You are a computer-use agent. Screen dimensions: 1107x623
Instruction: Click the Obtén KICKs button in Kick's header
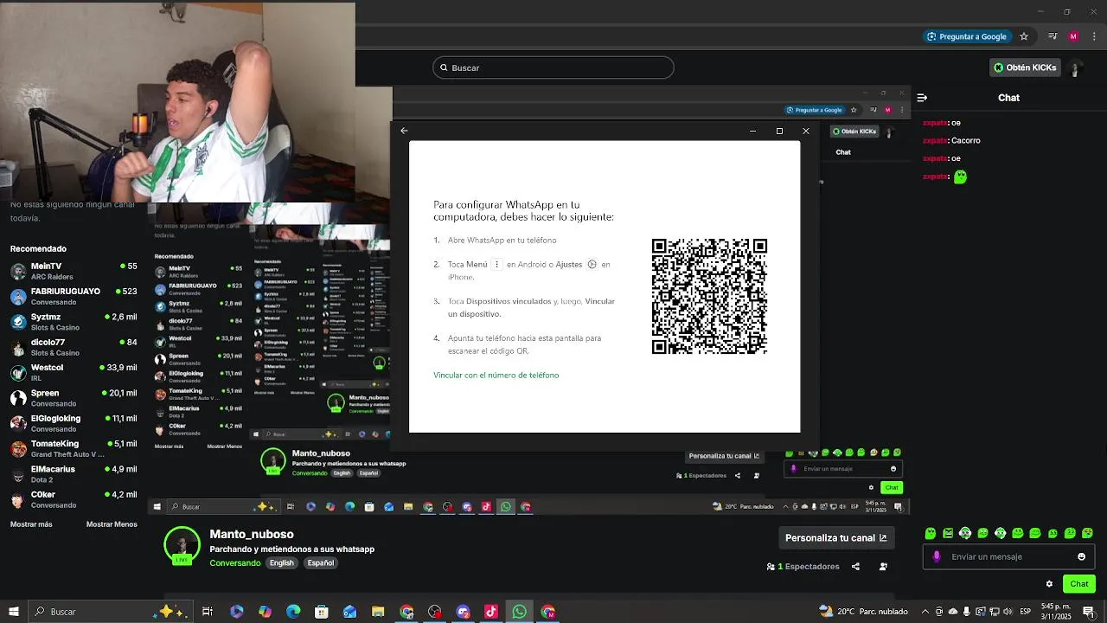[x=1025, y=67]
